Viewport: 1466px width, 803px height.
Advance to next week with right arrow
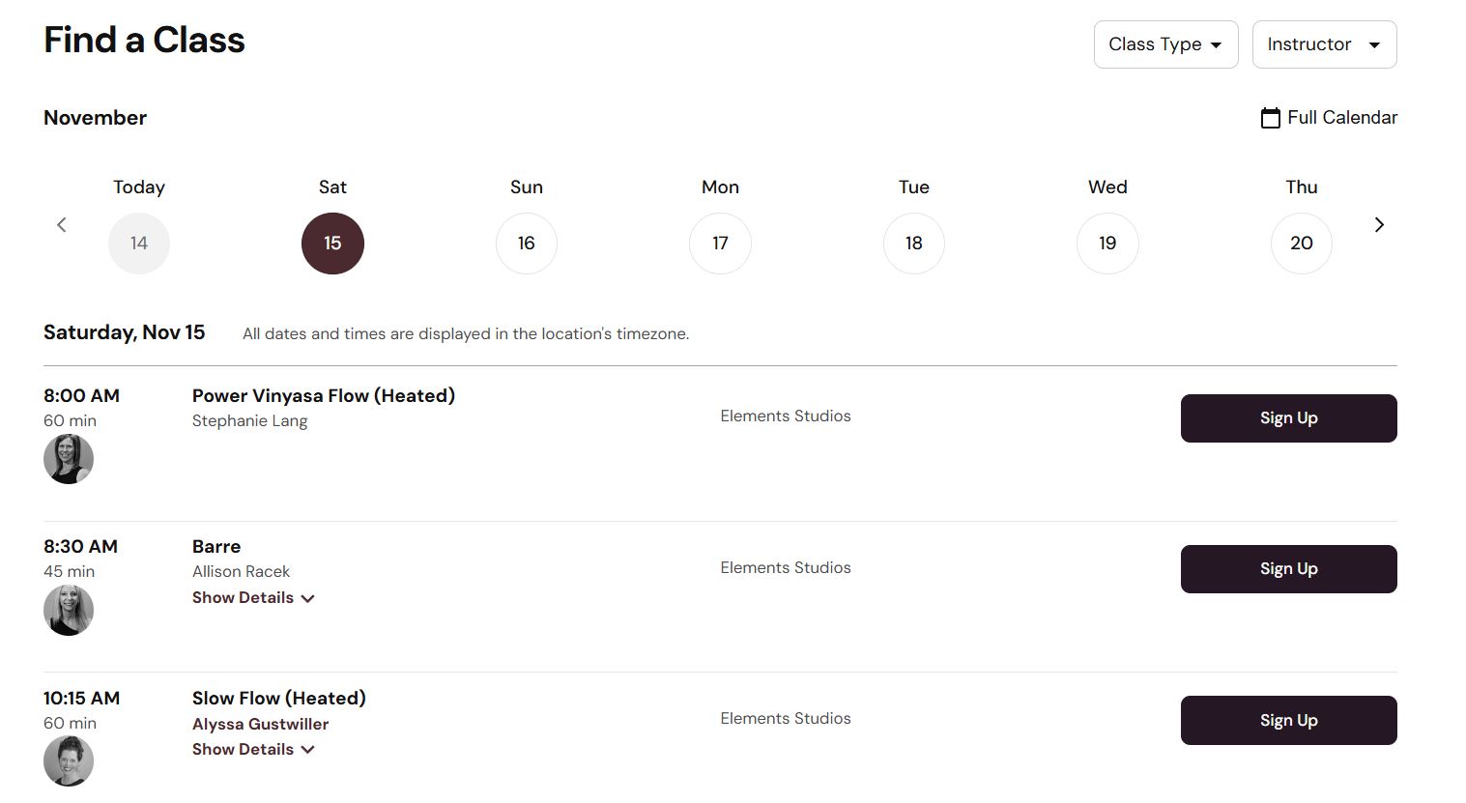point(1379,225)
